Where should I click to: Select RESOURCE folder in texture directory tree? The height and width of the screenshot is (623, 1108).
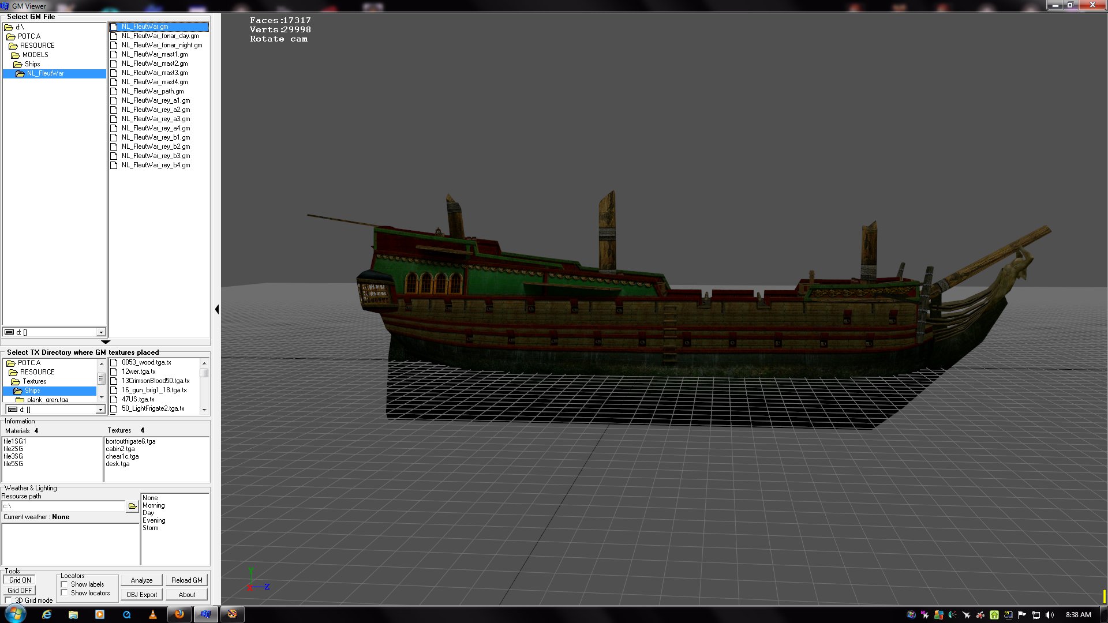point(37,372)
